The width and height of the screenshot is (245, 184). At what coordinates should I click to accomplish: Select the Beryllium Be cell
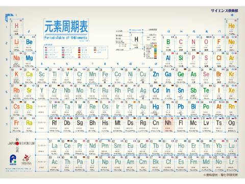(29, 43)
